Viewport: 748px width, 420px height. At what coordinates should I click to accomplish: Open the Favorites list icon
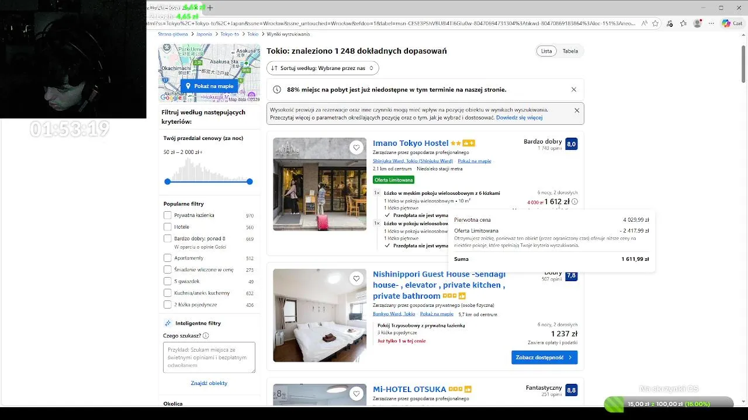pos(683,23)
